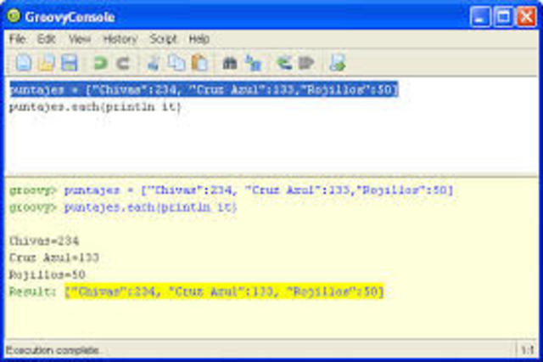Click the Cut scissors icon

(153, 63)
